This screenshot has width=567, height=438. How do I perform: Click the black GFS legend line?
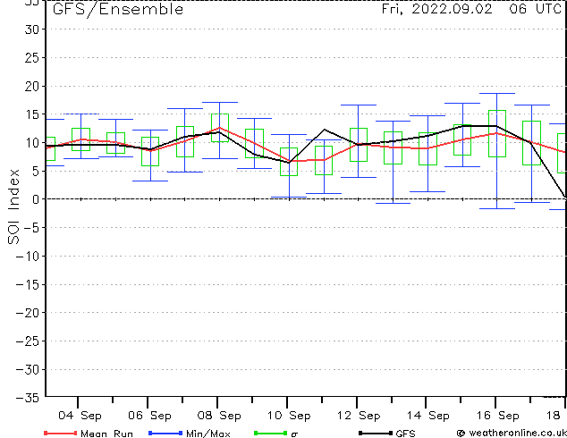376,433
